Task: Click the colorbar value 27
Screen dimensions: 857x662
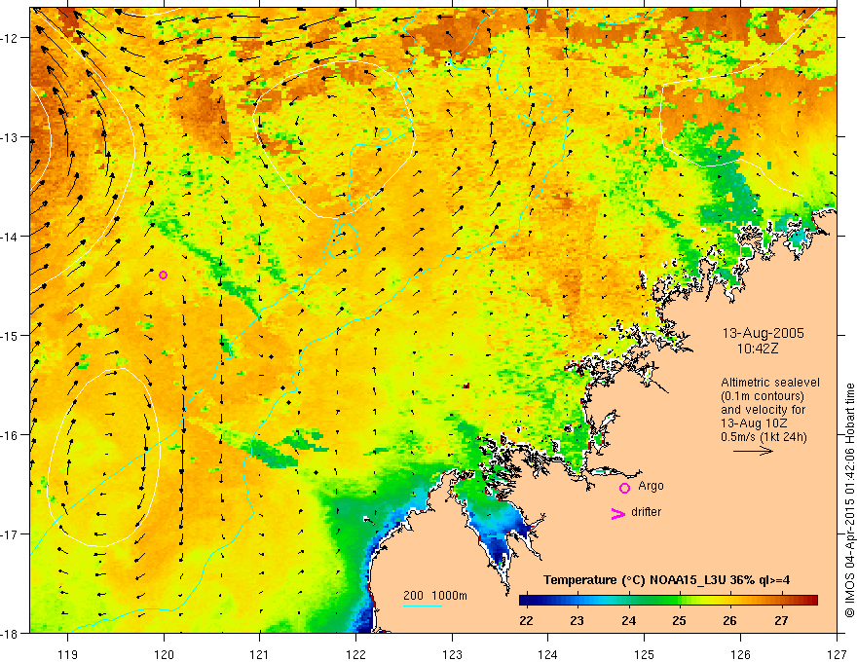Action: point(782,620)
